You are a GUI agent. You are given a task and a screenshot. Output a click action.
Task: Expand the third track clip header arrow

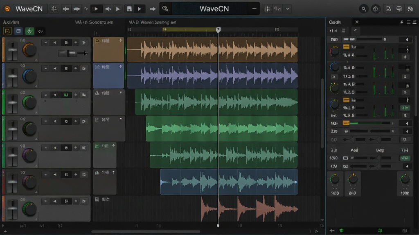point(121,93)
